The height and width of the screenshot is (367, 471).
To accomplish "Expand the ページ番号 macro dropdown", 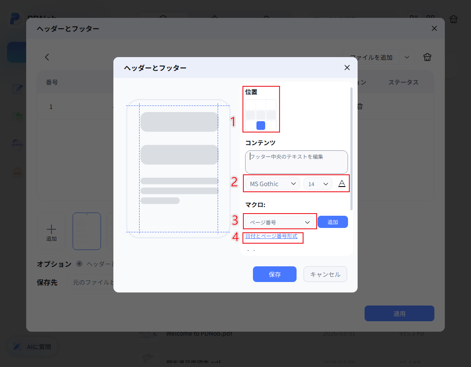I will (x=280, y=221).
